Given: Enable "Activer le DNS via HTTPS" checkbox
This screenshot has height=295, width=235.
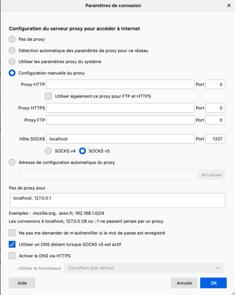Looking at the screenshot, I should coord(12,256).
